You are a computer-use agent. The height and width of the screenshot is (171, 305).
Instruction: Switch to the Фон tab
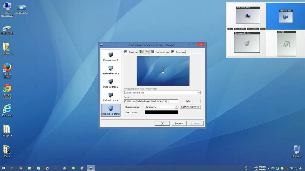pyautogui.click(x=145, y=52)
